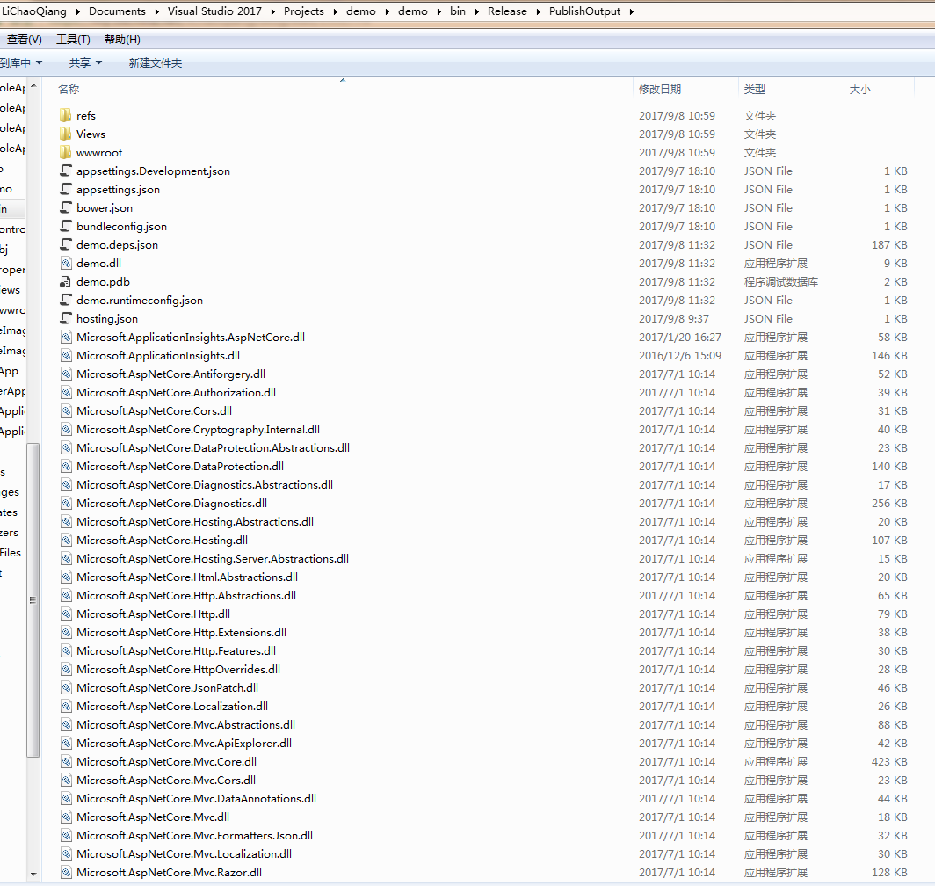Click the Microsoft.AspNetCore.Cors.dll icon
The image size is (935, 886).
coord(66,411)
